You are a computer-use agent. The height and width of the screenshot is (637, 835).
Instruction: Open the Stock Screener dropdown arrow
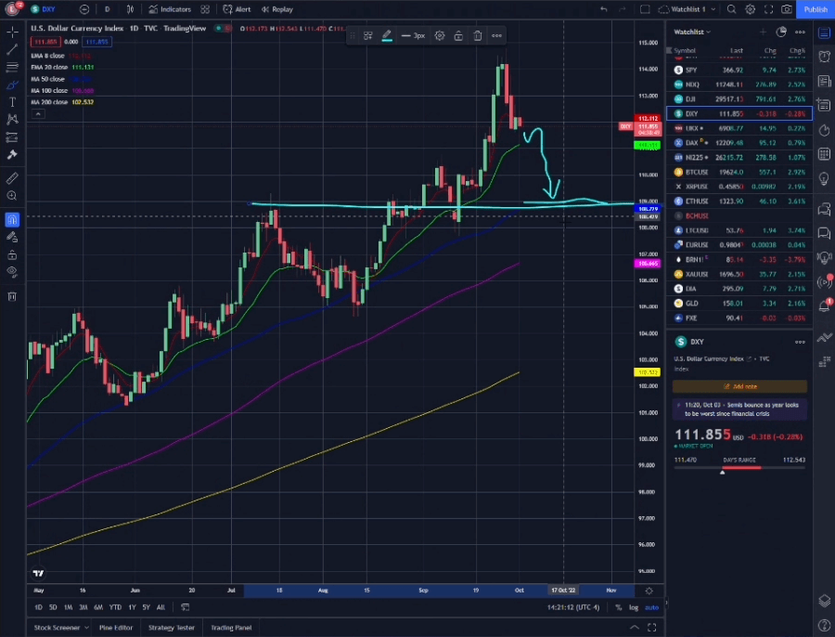click(86, 628)
